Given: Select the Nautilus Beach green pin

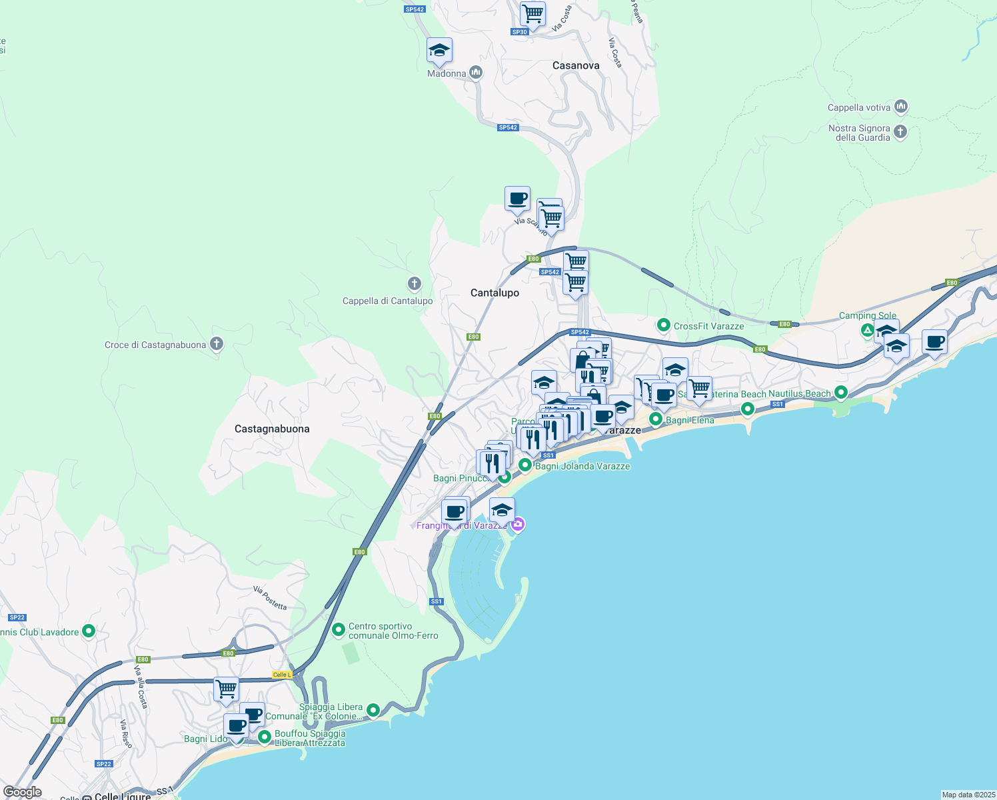Looking at the screenshot, I should (x=841, y=393).
